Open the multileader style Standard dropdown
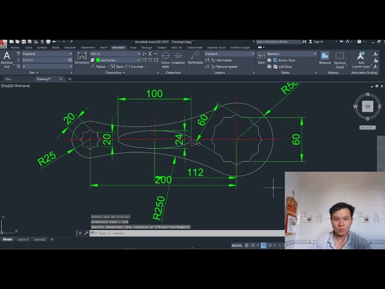Image resolution: width=385 pixels, height=289 pixels. click(230, 54)
